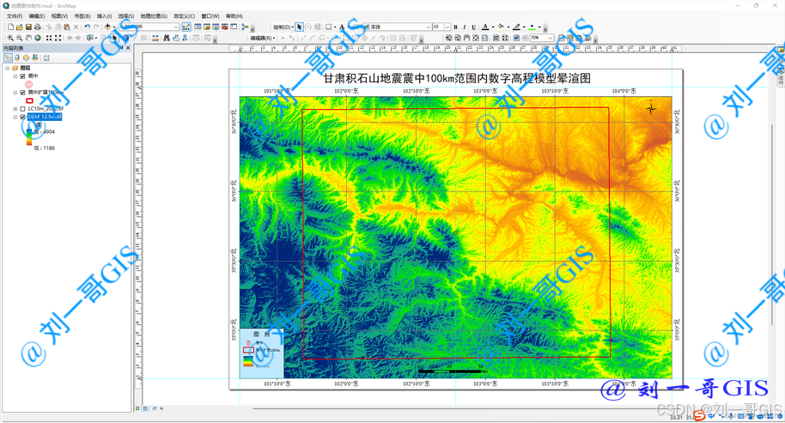This screenshot has height=423, width=785.
Task: Select the Zoom In tool
Action: tap(10, 38)
